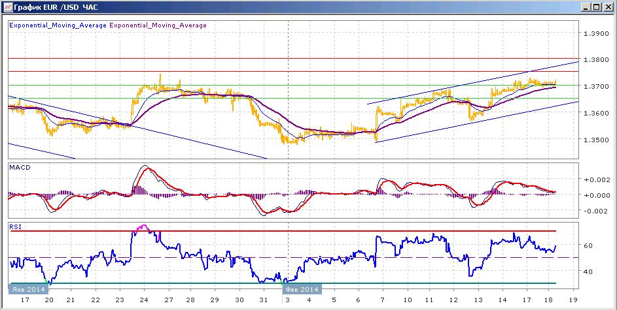617x310 pixels.
Task: Click the RSI 60 axis label
Action: 589,245
